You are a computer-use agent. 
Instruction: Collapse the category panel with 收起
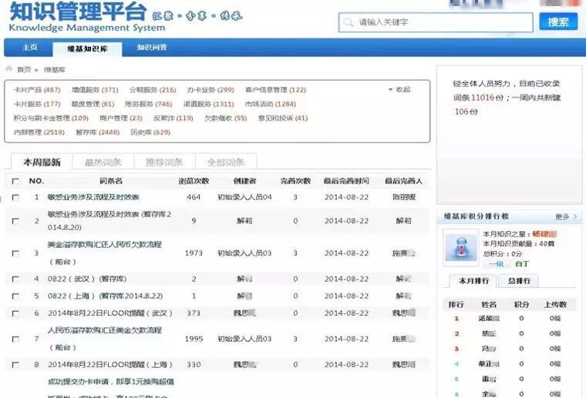400,89
